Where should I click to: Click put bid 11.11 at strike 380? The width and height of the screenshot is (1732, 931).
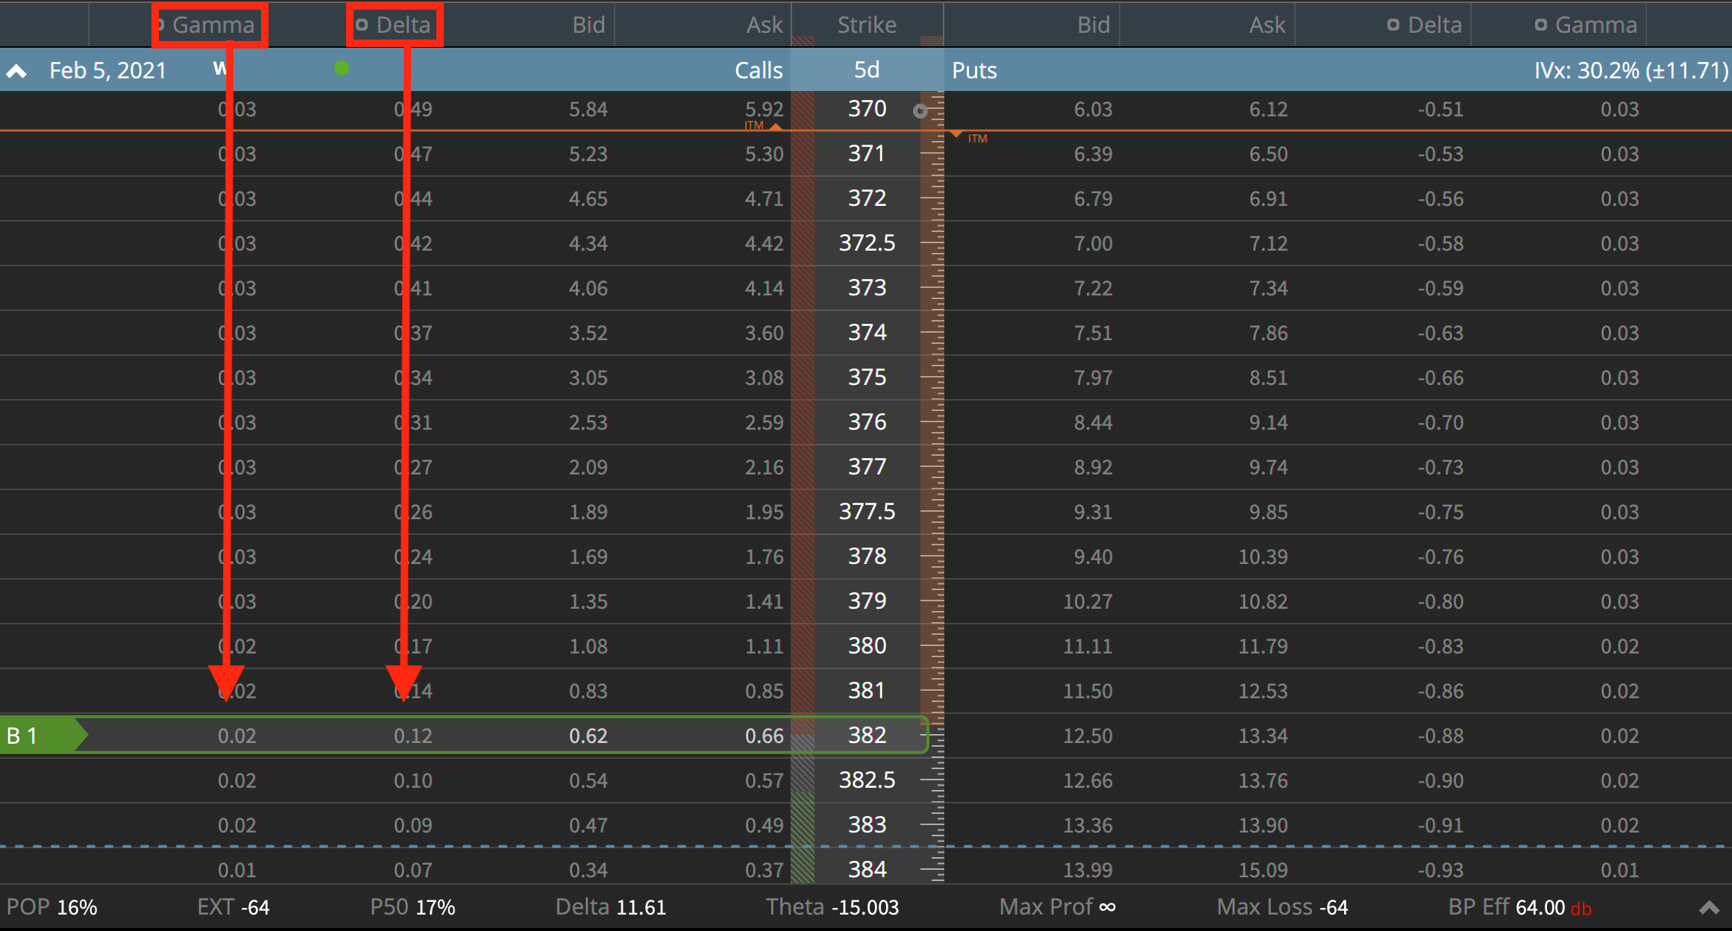(x=1088, y=647)
